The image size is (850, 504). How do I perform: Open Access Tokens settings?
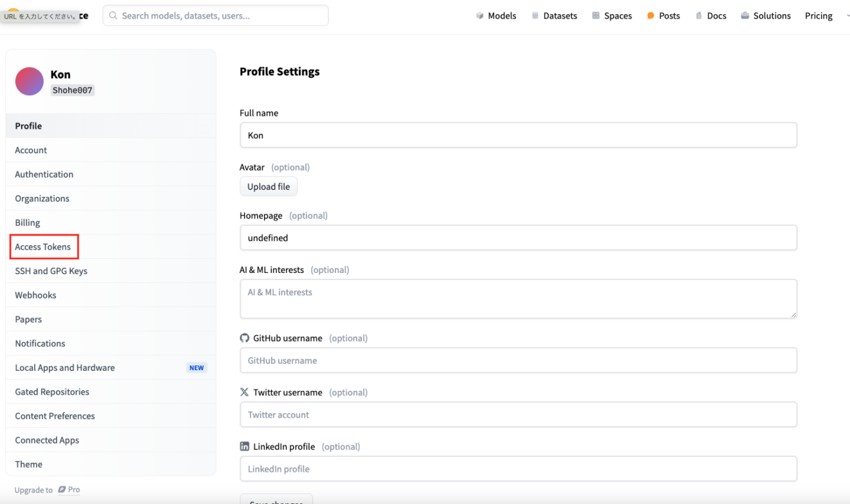point(43,247)
